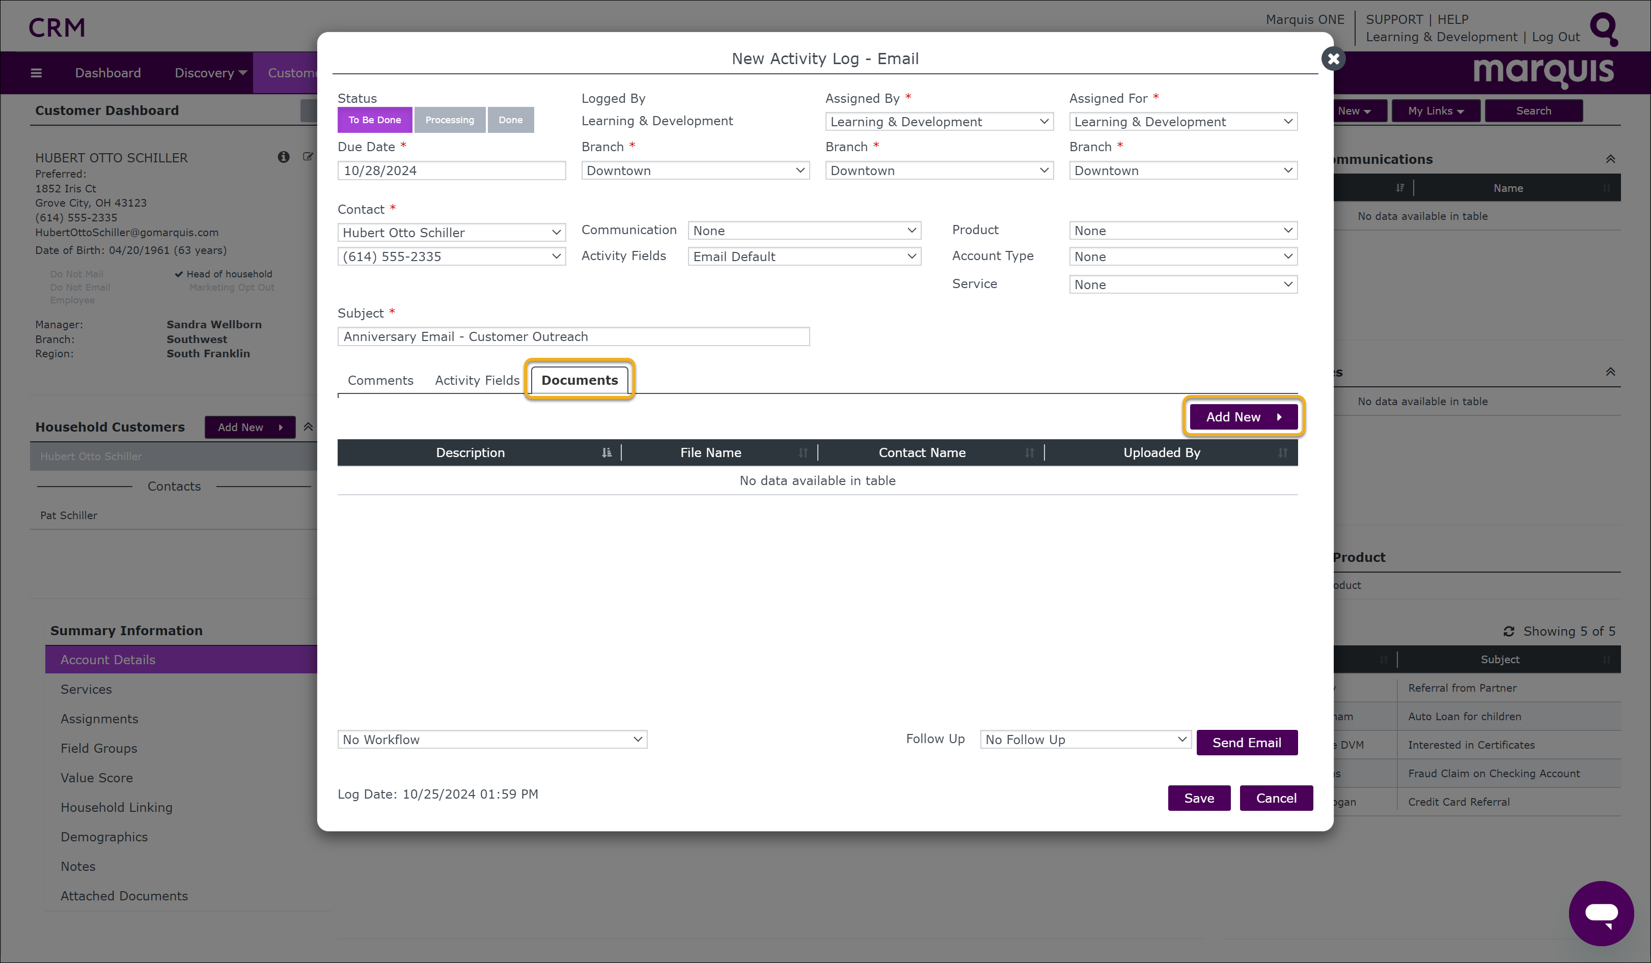Click the edit customer pencil icon
Image resolution: width=1651 pixels, height=963 pixels.
pos(308,157)
